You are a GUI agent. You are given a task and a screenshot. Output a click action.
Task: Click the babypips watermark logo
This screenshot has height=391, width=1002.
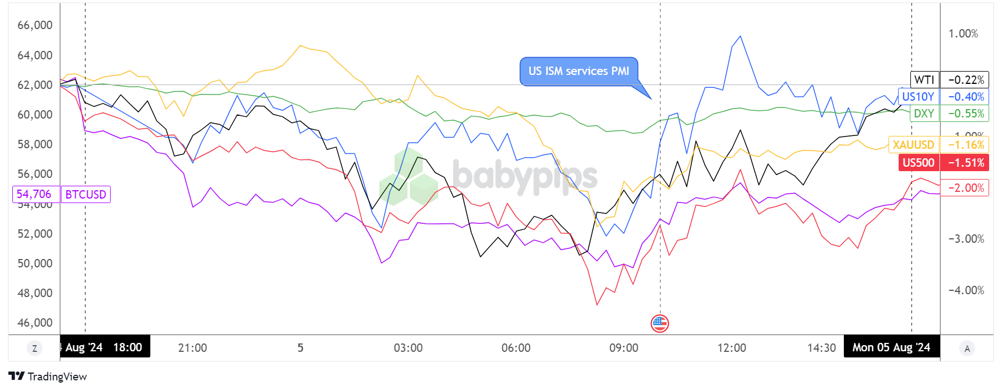[488, 176]
